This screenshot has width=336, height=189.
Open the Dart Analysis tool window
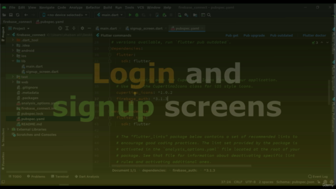[x=87, y=176]
